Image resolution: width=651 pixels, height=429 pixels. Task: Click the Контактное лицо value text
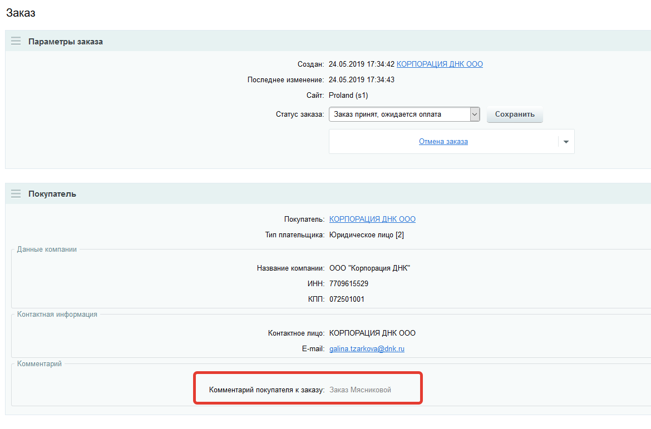pyautogui.click(x=372, y=333)
